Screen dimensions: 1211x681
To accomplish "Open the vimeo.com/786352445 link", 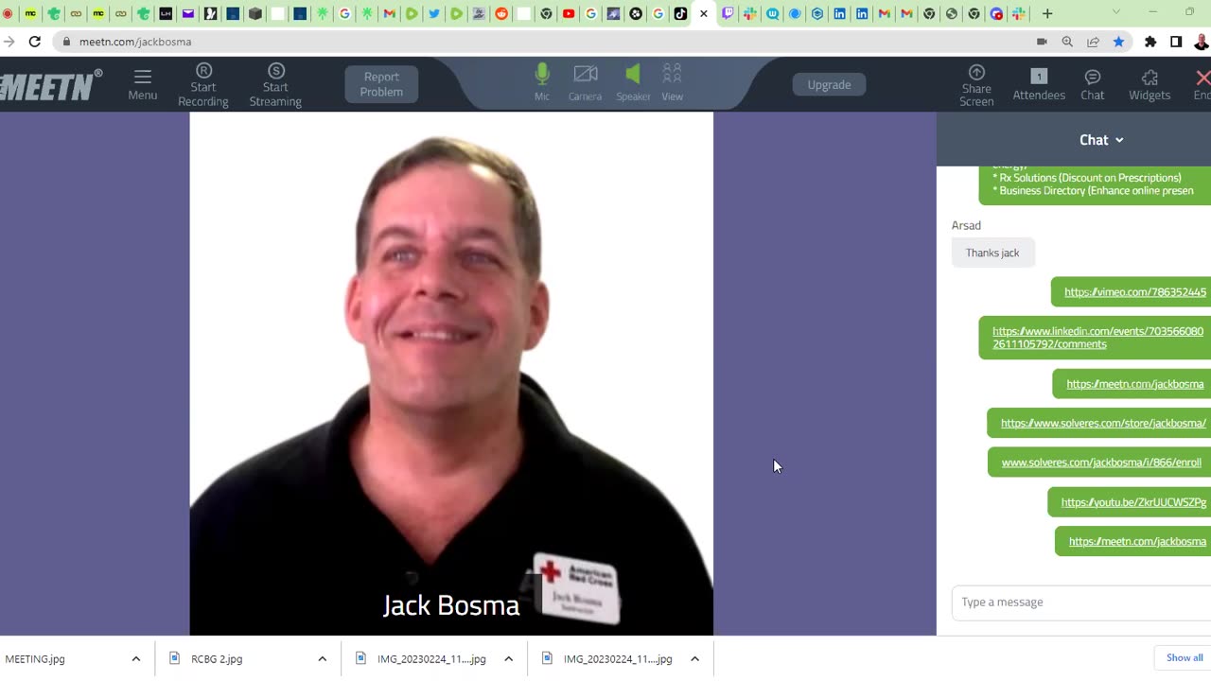I will 1135,292.
